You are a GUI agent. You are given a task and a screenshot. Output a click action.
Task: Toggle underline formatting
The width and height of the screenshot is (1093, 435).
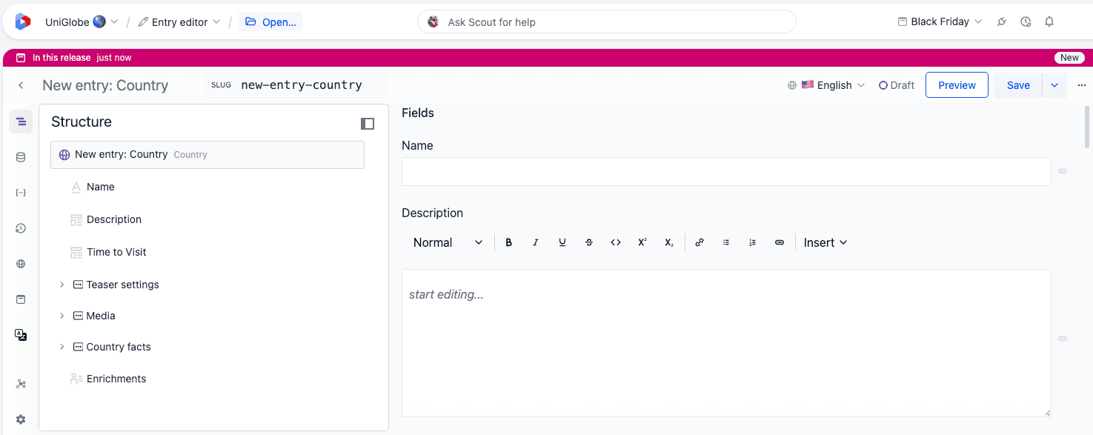pyautogui.click(x=562, y=242)
